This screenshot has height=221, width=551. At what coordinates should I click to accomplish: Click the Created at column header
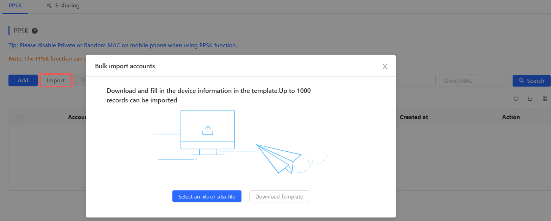(x=414, y=117)
